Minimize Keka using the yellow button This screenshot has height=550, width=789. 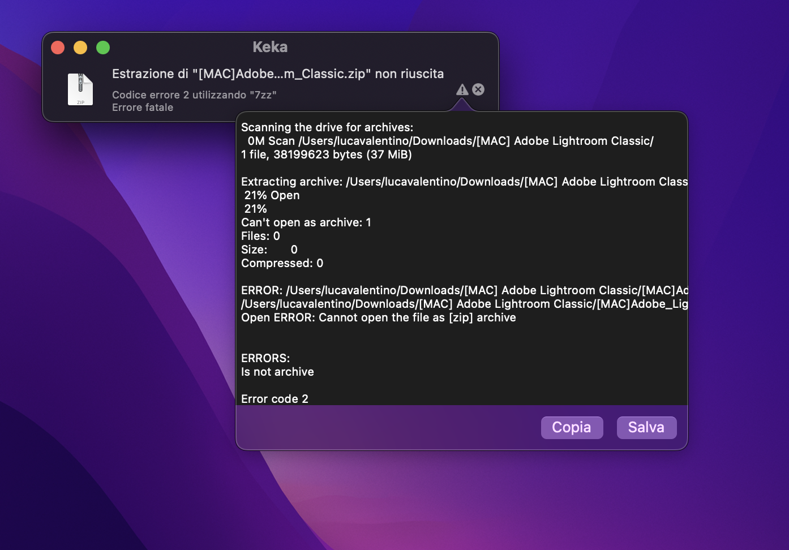[x=80, y=48]
